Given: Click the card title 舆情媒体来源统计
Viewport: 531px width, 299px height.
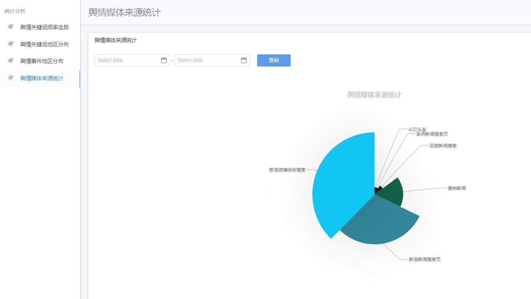Looking at the screenshot, I should coord(116,41).
